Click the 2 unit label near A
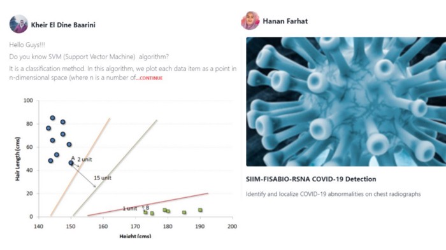This screenshot has height=250, width=446. click(x=85, y=160)
